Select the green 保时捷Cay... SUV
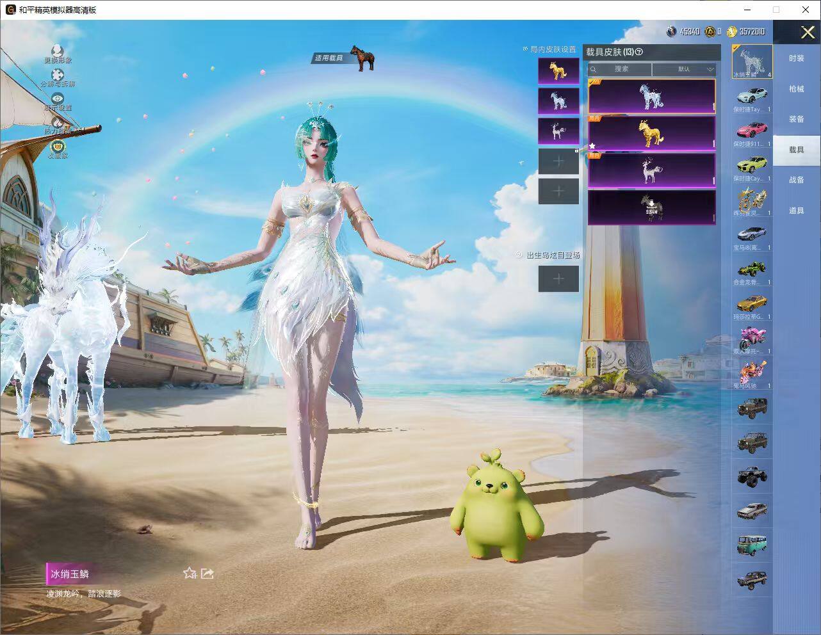 click(752, 166)
